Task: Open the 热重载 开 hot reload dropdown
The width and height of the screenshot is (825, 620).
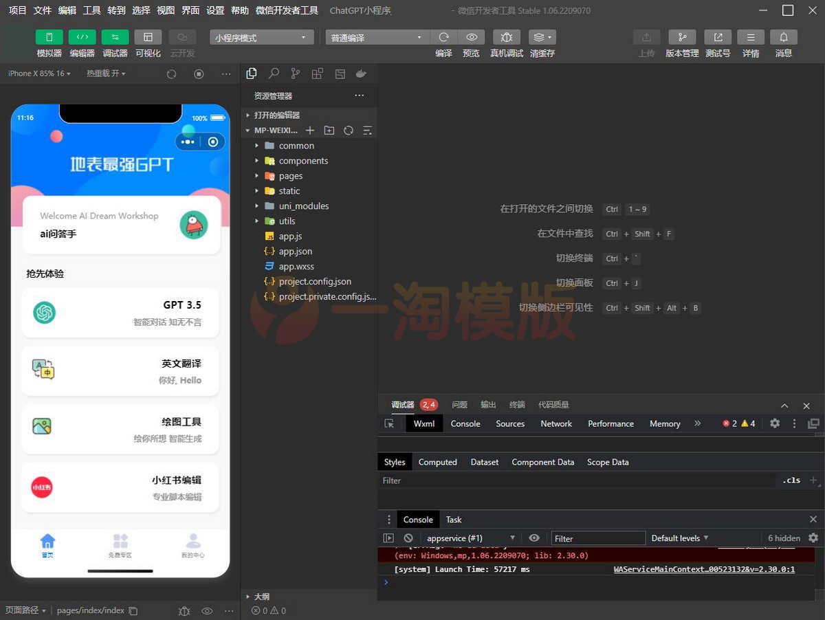Action: coord(106,74)
